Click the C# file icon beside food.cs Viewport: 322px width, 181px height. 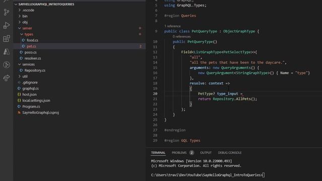coord(24,40)
